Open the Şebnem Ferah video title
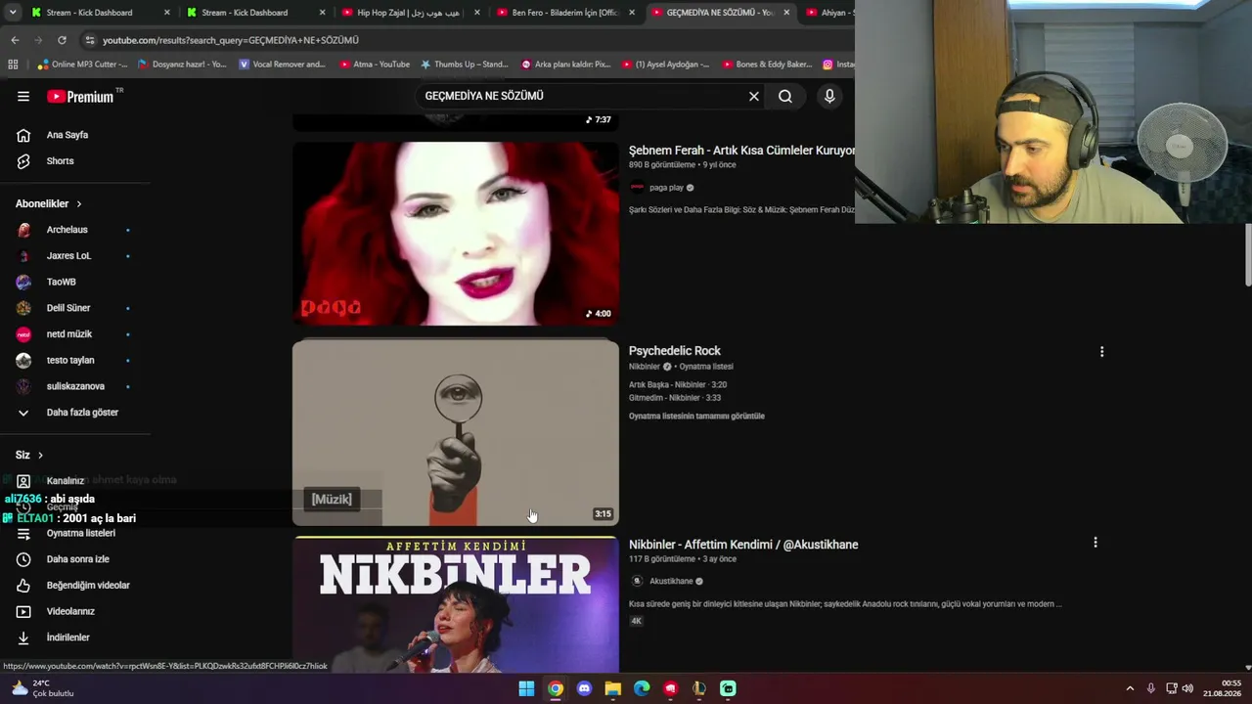The width and height of the screenshot is (1252, 704). pyautogui.click(x=741, y=151)
